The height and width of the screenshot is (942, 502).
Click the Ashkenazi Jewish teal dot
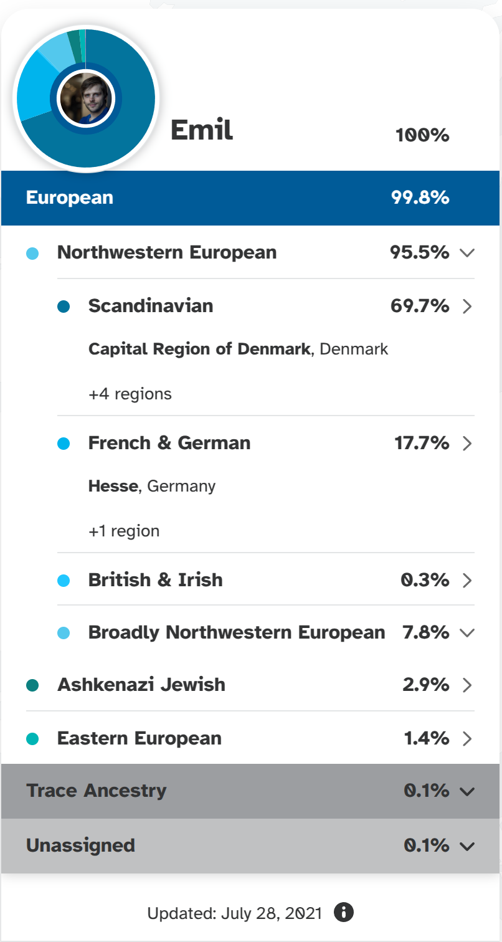[x=33, y=685]
